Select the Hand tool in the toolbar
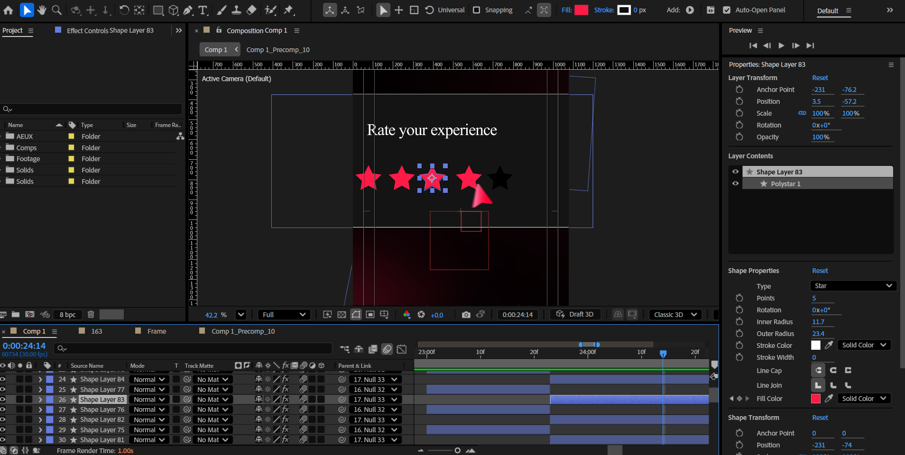The height and width of the screenshot is (455, 905). tap(42, 10)
